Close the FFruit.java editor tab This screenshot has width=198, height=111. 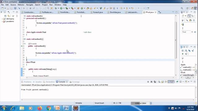[x=155, y=12]
